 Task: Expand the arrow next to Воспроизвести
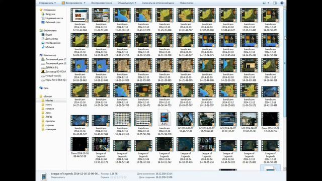point(85,3)
